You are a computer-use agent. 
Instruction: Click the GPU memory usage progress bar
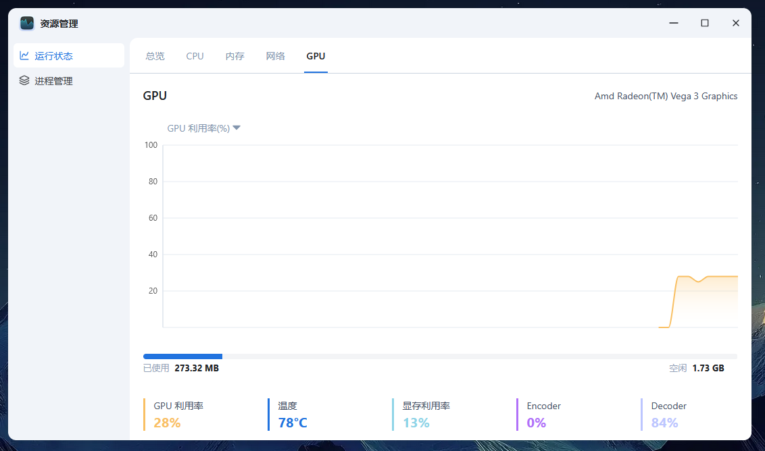tap(439, 356)
